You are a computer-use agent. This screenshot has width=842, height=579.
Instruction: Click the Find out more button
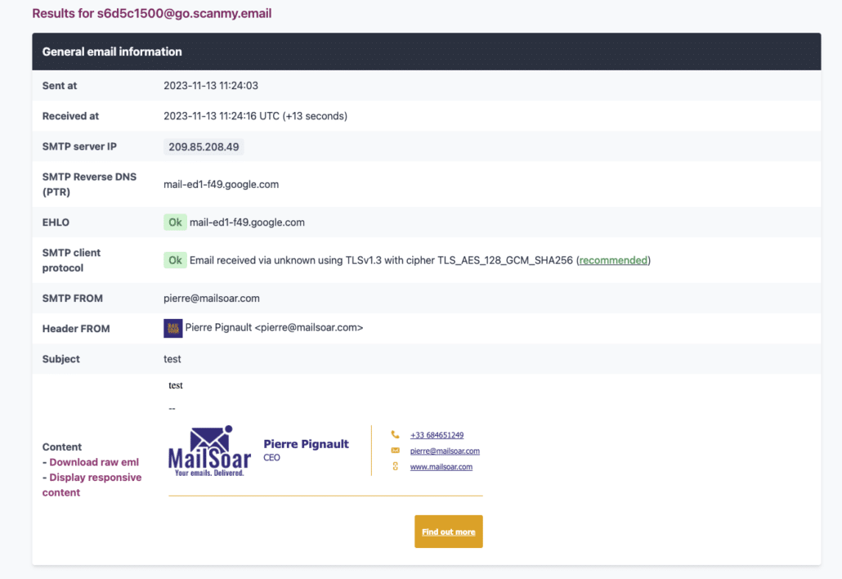449,532
